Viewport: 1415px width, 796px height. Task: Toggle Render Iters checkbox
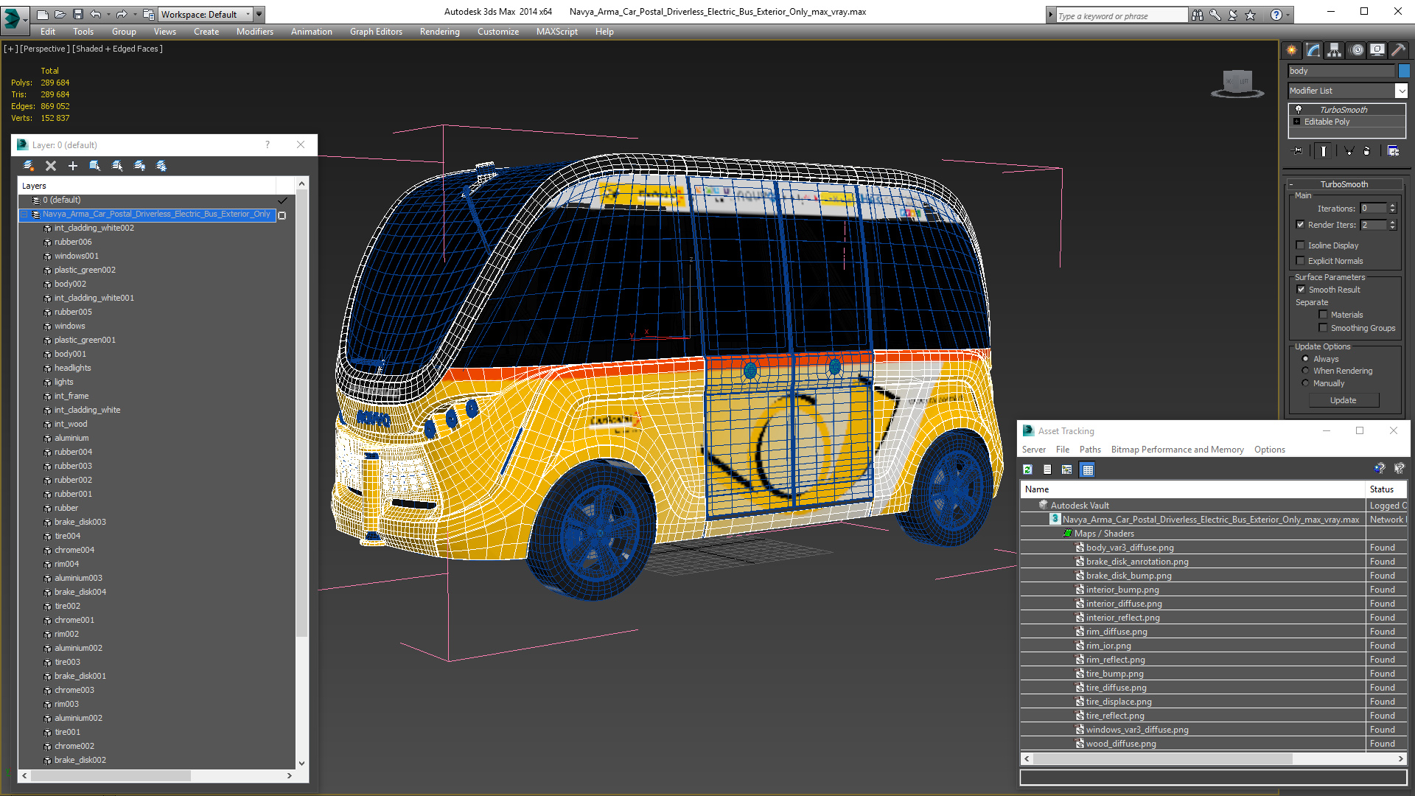point(1300,225)
